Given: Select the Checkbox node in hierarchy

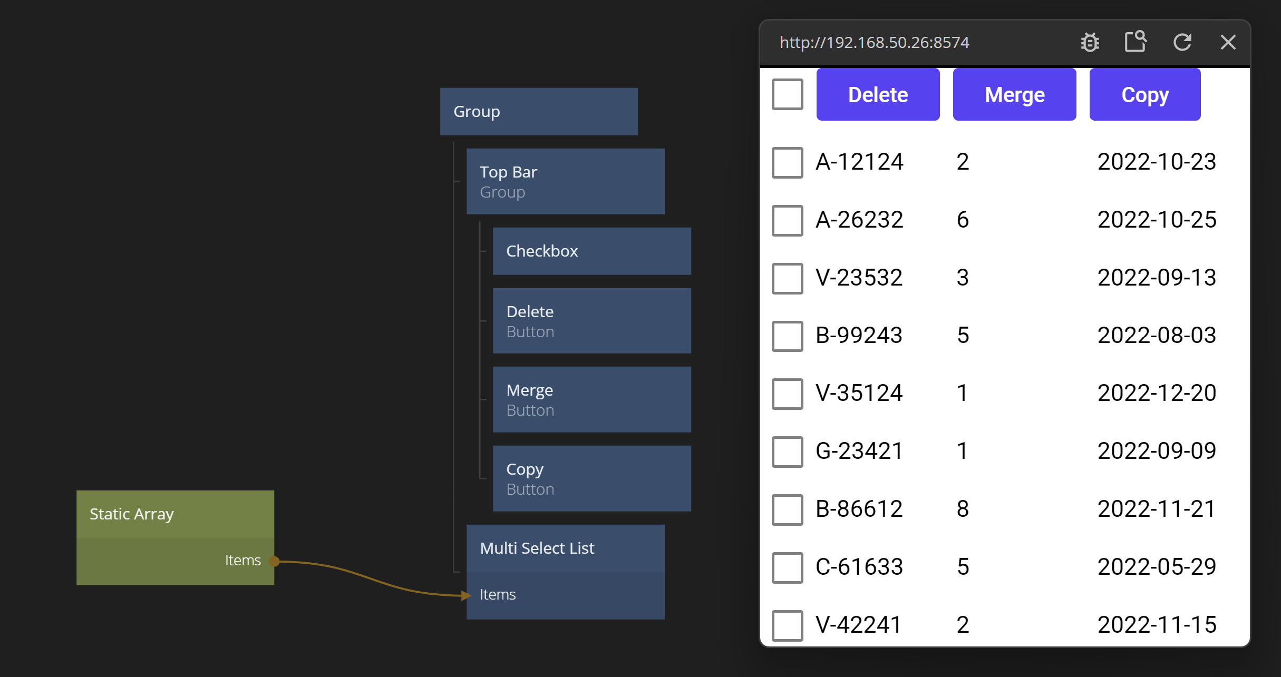Looking at the screenshot, I should [x=591, y=251].
